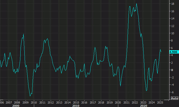Click the Auto scale button

pos(174,98)
